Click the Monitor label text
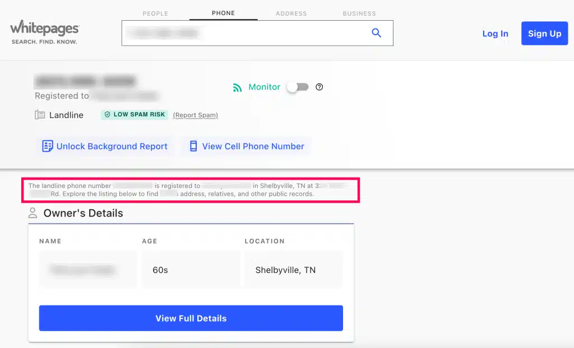574x348 pixels. click(265, 87)
